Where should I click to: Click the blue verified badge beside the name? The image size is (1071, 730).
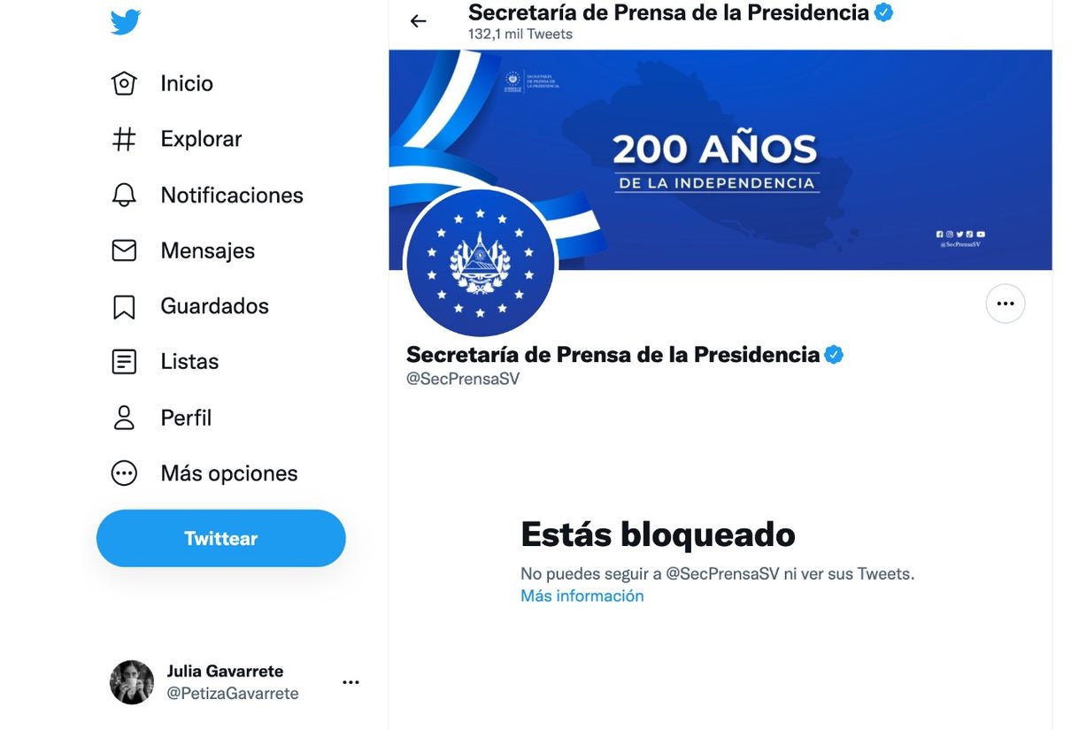click(x=835, y=353)
